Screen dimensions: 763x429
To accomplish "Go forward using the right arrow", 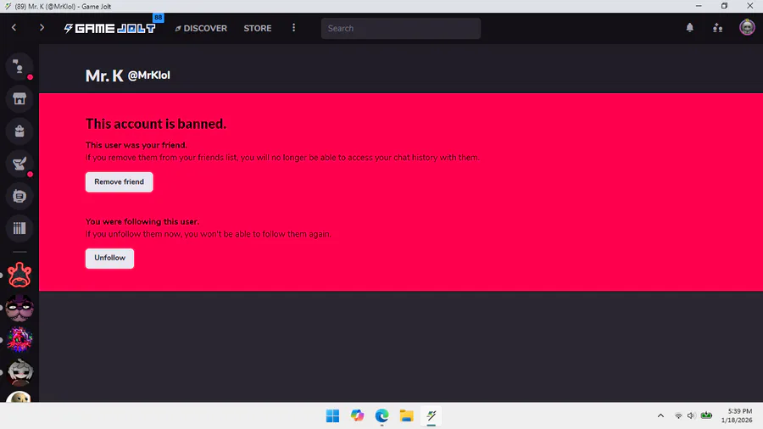I will click(42, 28).
